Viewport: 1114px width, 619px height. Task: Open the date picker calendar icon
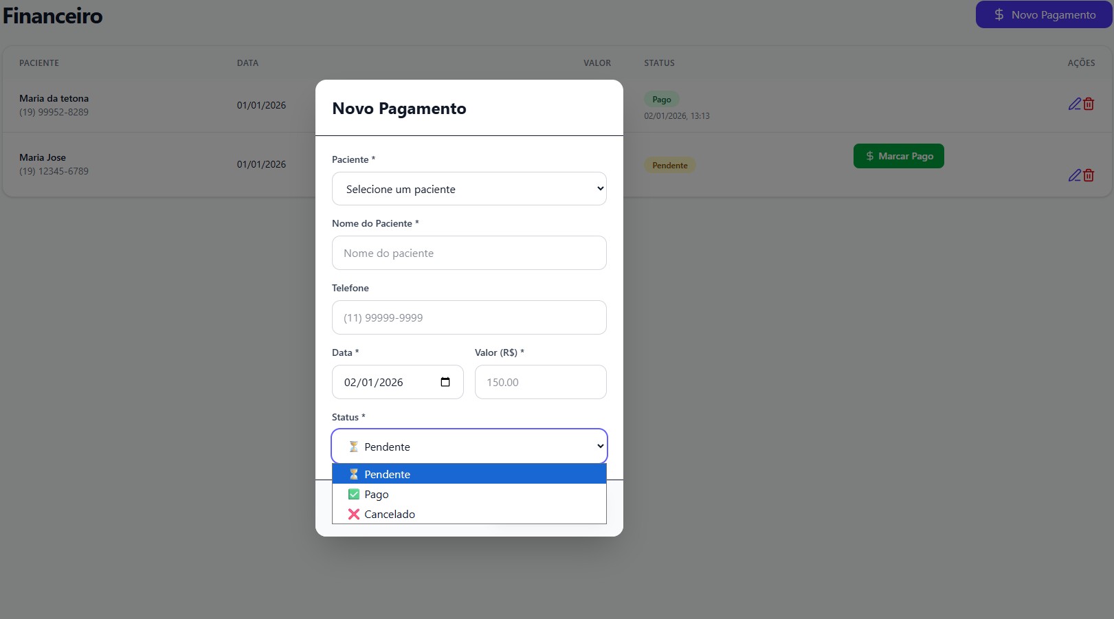[446, 382]
